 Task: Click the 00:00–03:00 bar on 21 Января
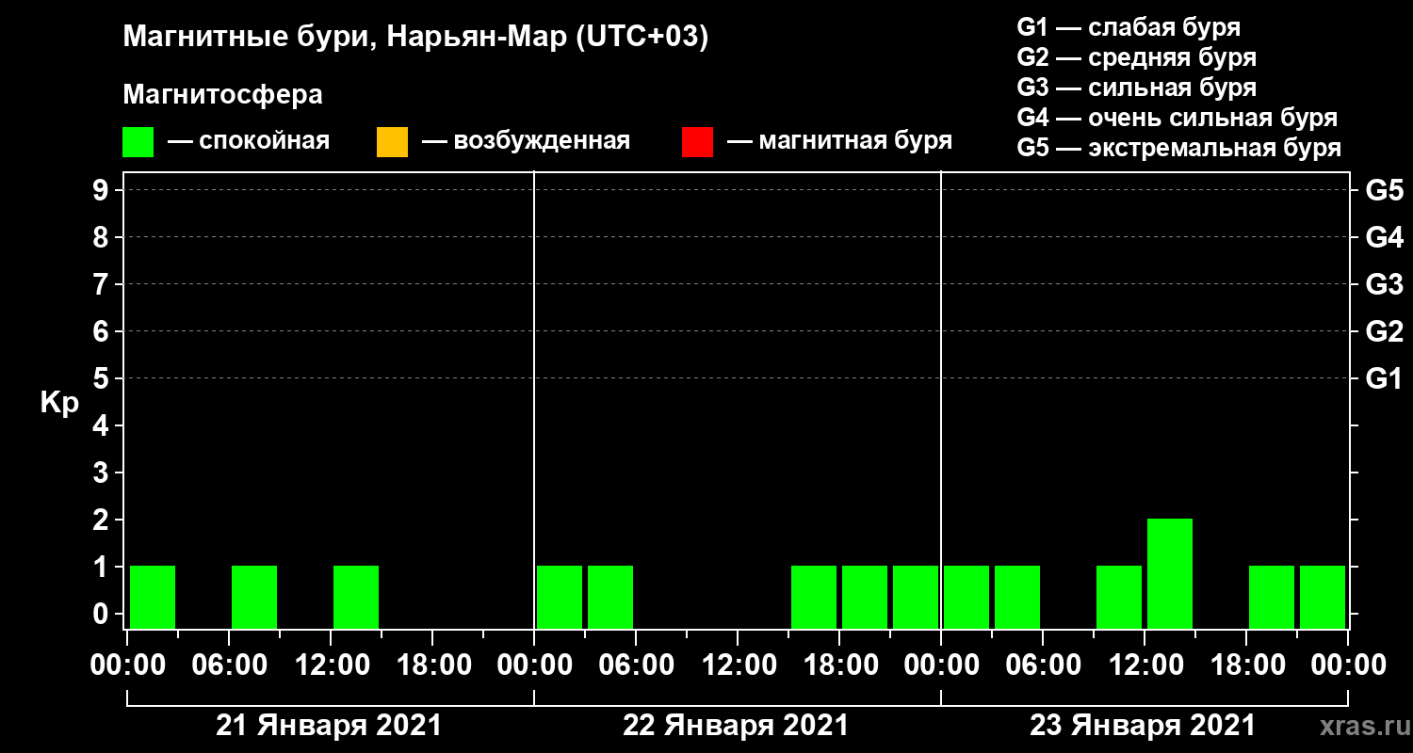[153, 597]
